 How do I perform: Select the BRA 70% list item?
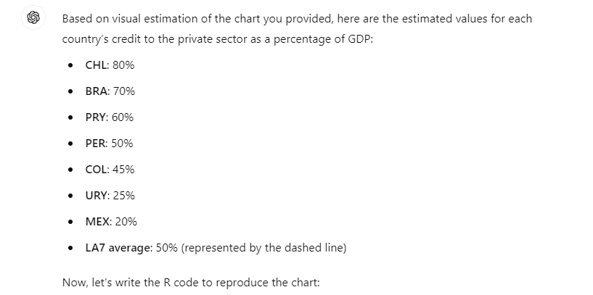[110, 91]
